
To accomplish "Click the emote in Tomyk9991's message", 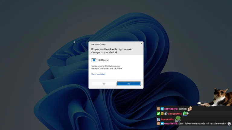I will (x=178, y=119).
